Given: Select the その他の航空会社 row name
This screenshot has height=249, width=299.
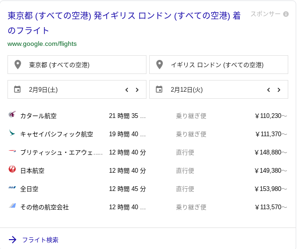Looking at the screenshot, I should point(44,207).
